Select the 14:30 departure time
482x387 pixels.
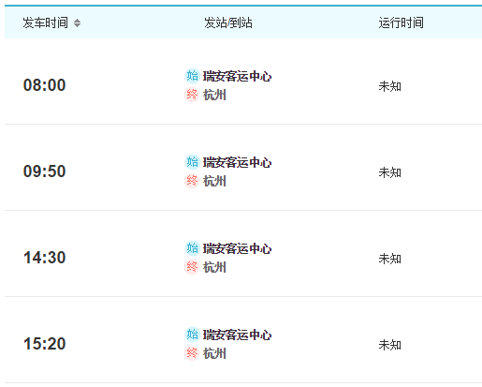pos(45,258)
